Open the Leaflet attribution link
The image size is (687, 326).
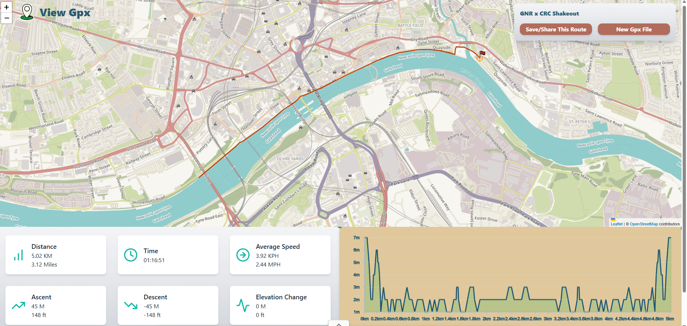pyautogui.click(x=616, y=224)
